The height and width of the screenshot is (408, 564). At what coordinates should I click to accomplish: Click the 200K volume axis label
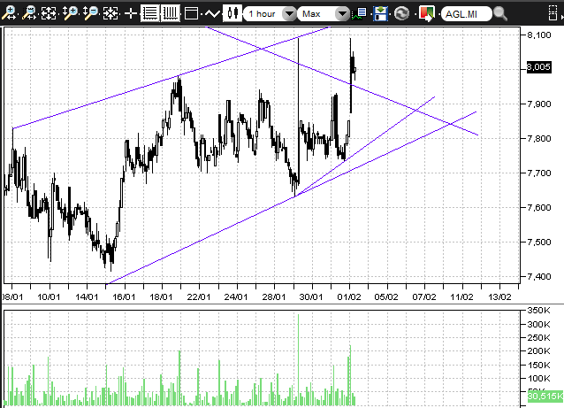tap(538, 350)
